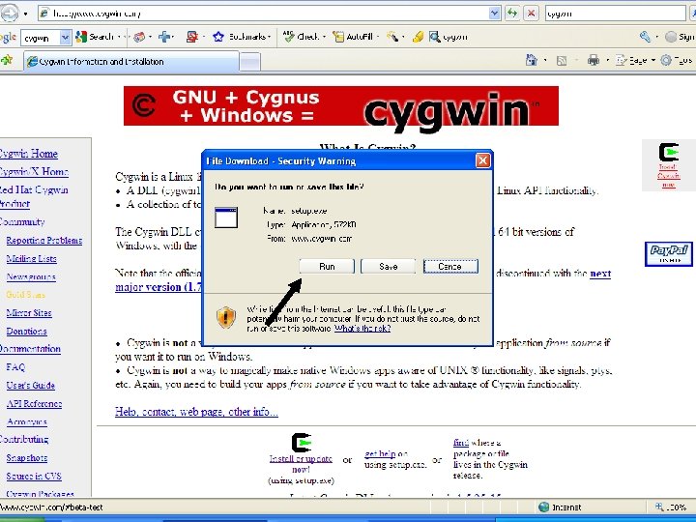Open the Mirror Sites sidebar link
This screenshot has width=696, height=522.
pyautogui.click(x=29, y=313)
